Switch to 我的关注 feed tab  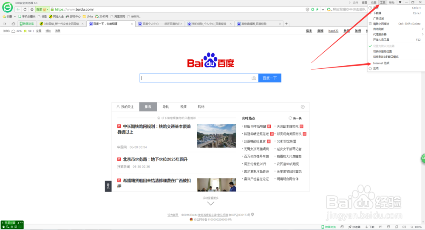pyautogui.click(x=125, y=107)
